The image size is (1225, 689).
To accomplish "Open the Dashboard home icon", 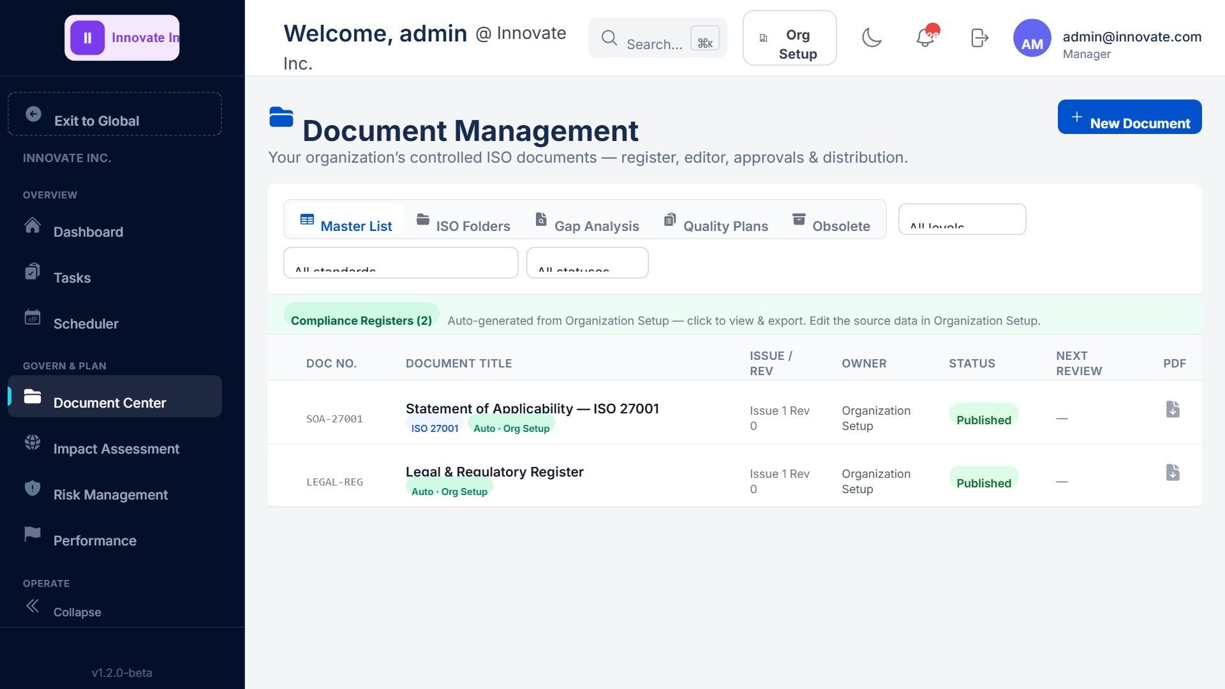I will tap(33, 225).
